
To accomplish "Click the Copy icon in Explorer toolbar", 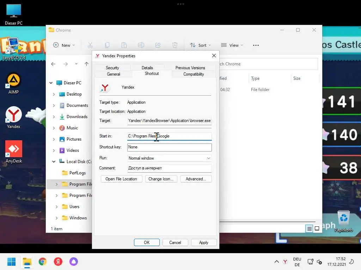I will 107,45.
